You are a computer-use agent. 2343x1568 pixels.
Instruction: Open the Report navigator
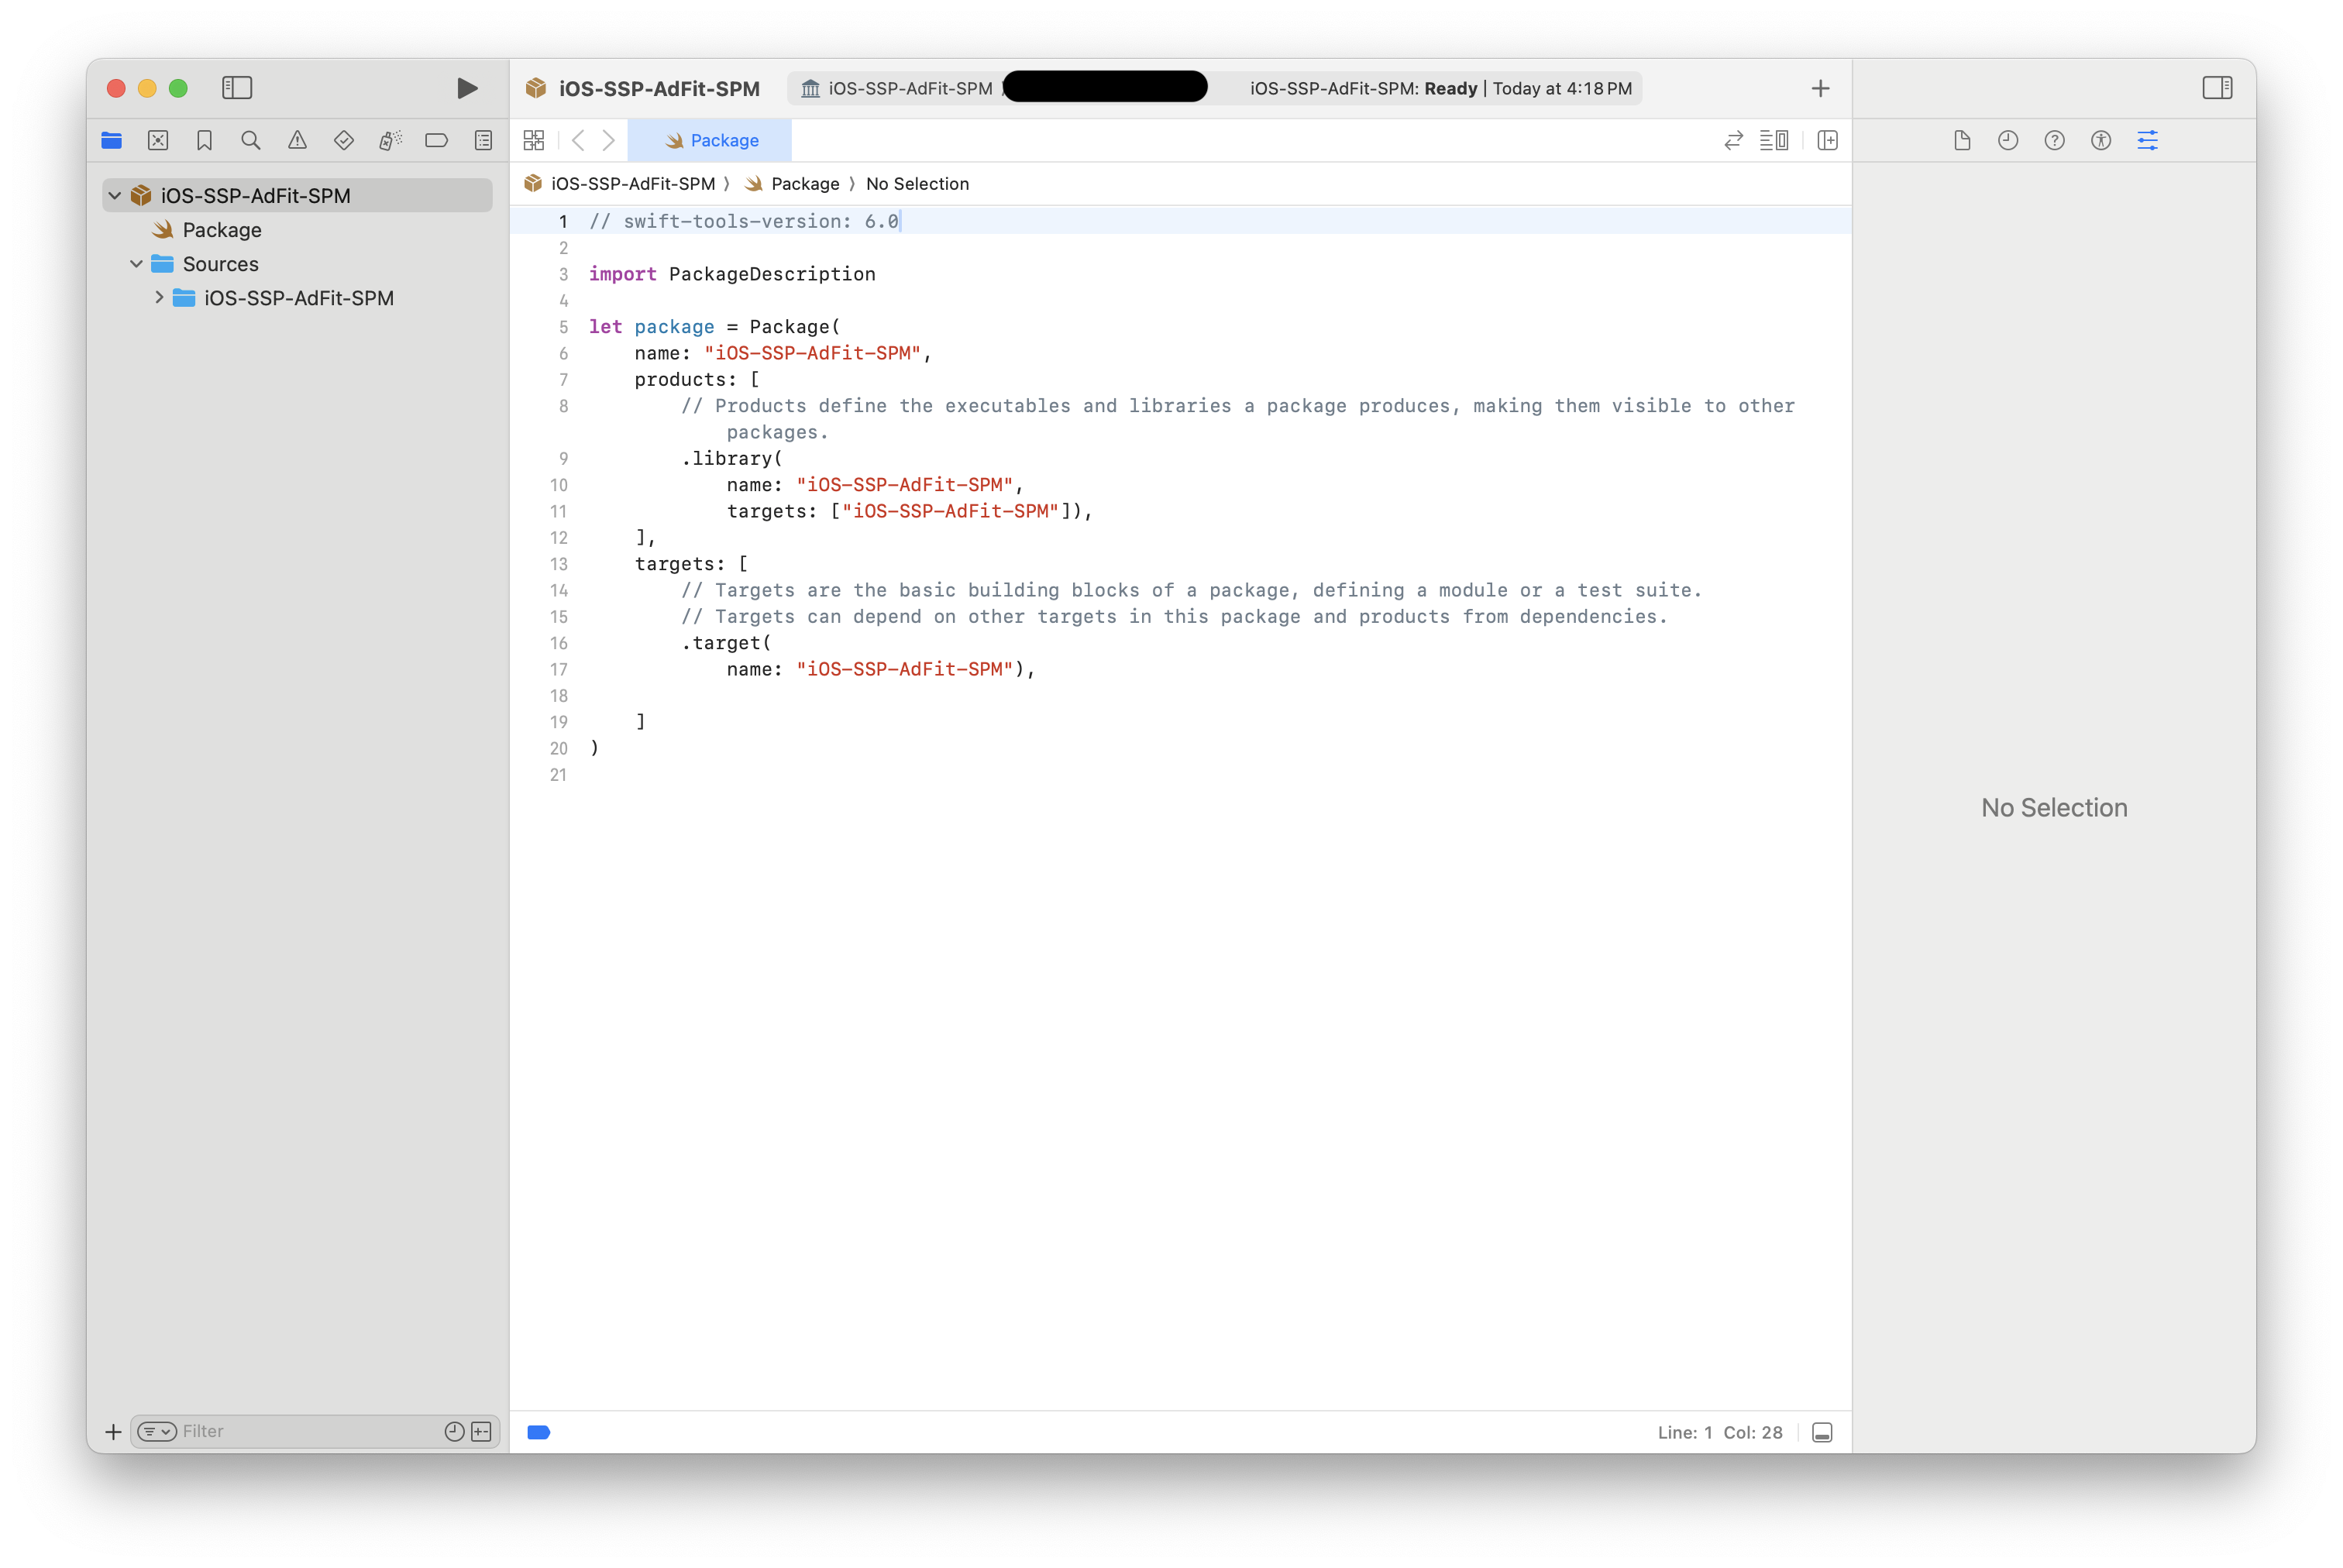(483, 141)
